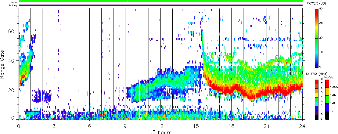
Task: Select purple 10–11 MHz segment in TX FRQ bar
Action: click(317, 113)
